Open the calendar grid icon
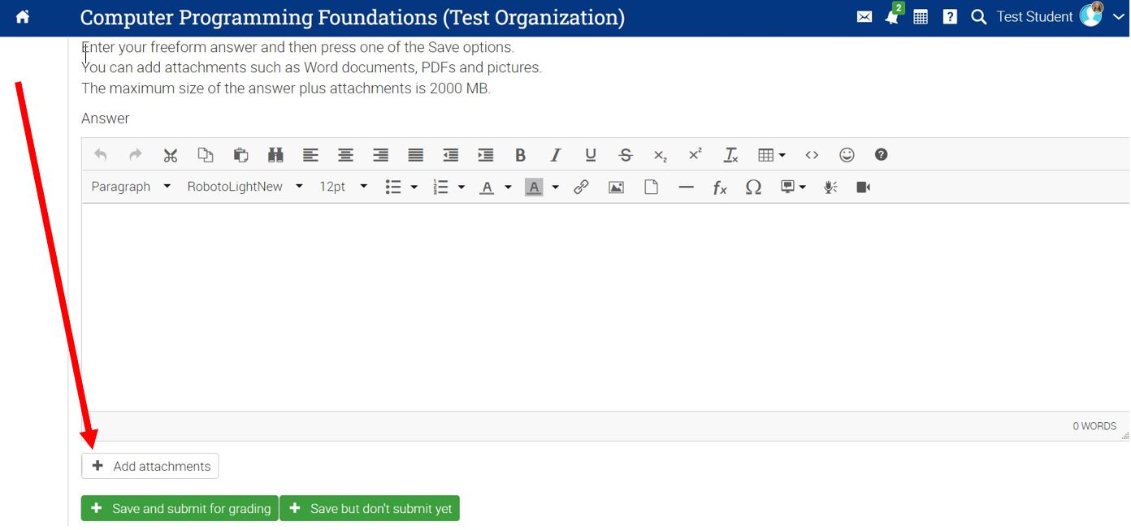 point(921,17)
